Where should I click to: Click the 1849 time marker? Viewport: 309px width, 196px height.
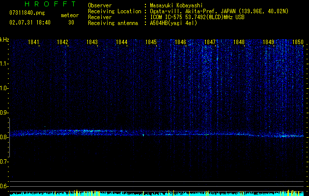tap(269, 42)
